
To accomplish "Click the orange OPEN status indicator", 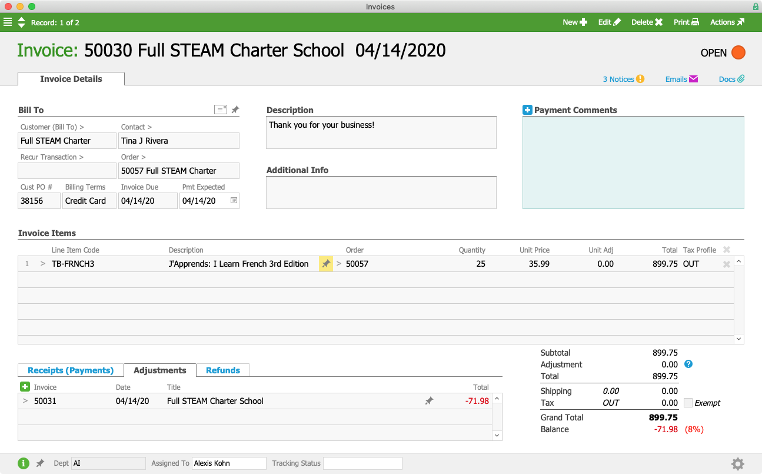I will (738, 52).
